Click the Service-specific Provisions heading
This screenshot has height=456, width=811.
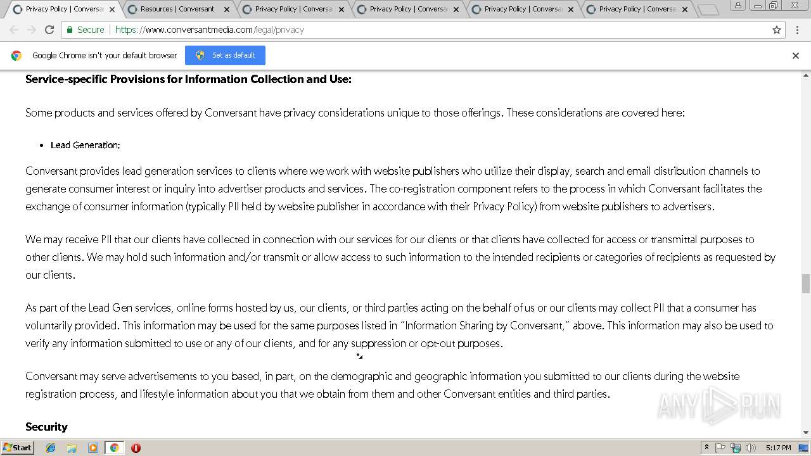point(188,79)
